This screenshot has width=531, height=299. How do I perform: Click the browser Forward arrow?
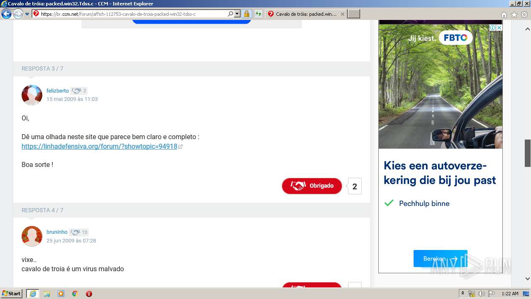point(18,14)
